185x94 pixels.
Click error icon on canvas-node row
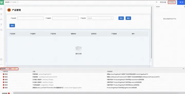tap(4, 88)
